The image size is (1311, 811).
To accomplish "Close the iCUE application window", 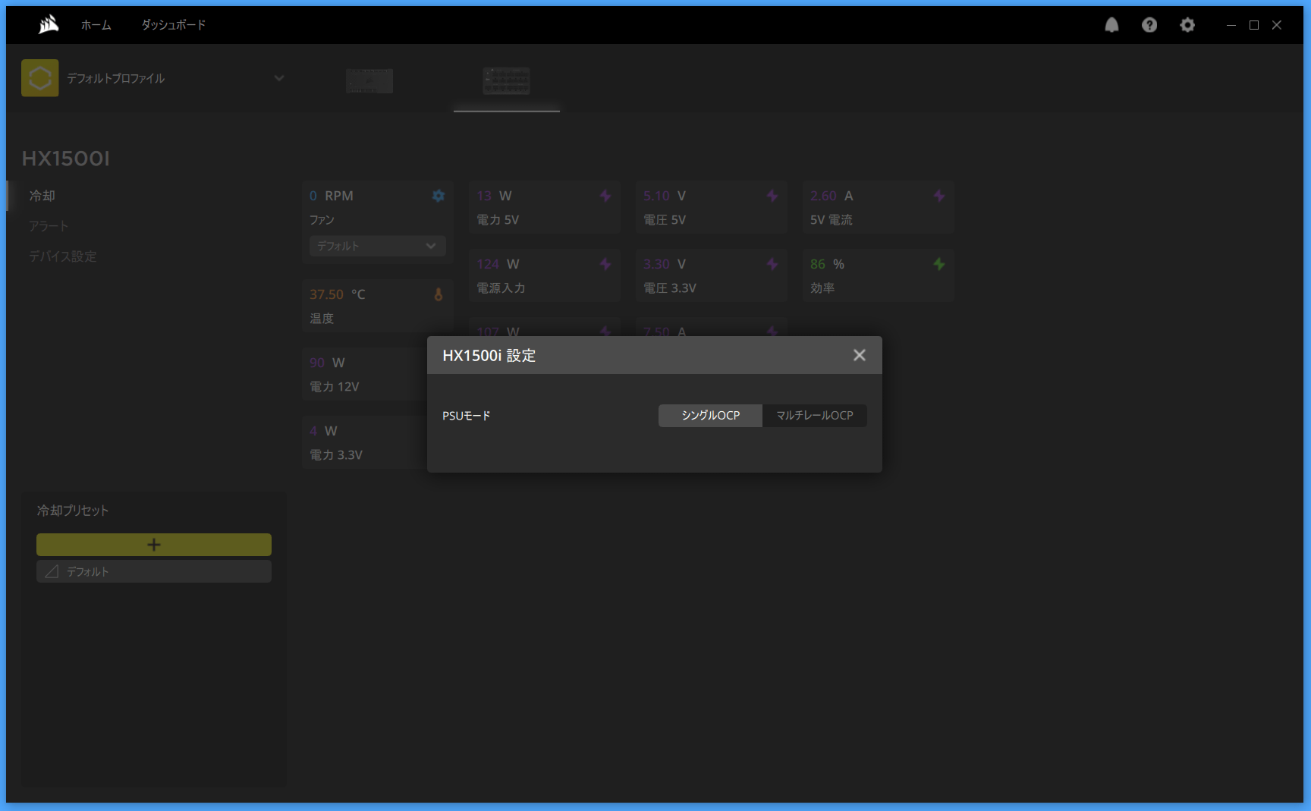I will (1277, 25).
